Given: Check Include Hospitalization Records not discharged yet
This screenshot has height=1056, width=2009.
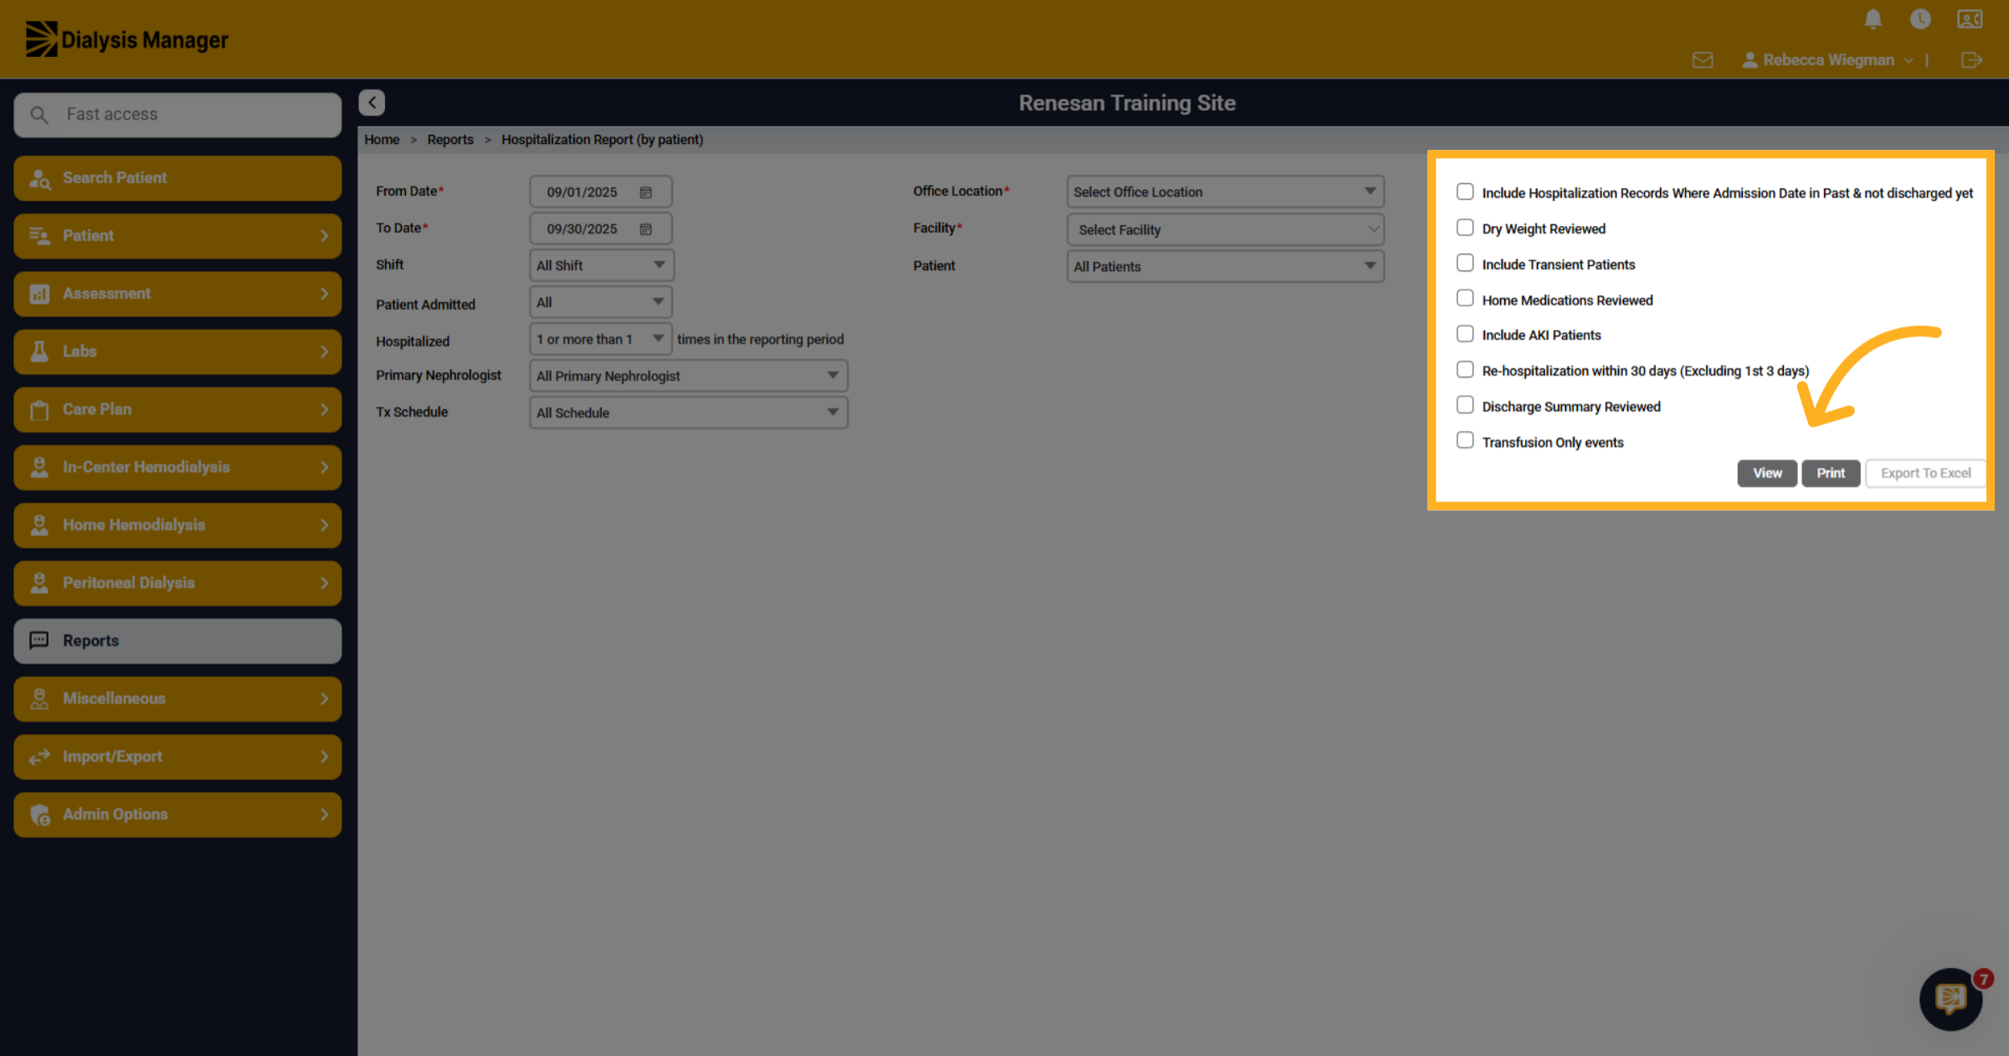Looking at the screenshot, I should pos(1465,192).
